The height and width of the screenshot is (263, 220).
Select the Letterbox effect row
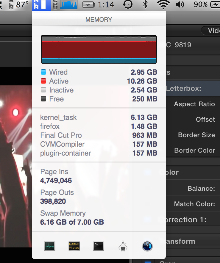tap(193, 88)
